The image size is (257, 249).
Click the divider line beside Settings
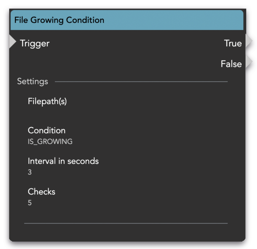tap(141, 82)
